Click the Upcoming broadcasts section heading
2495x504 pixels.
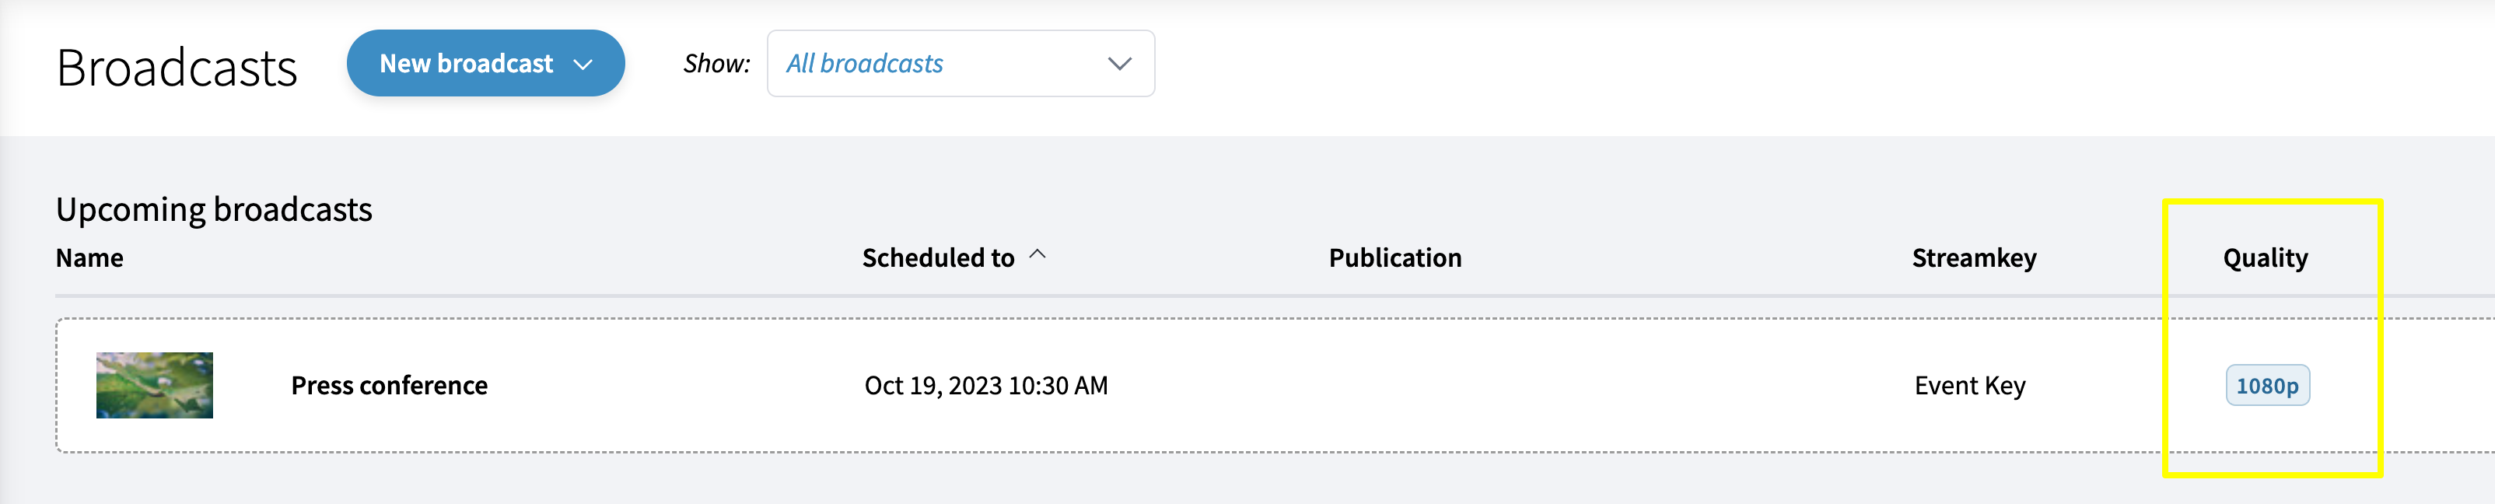click(214, 209)
